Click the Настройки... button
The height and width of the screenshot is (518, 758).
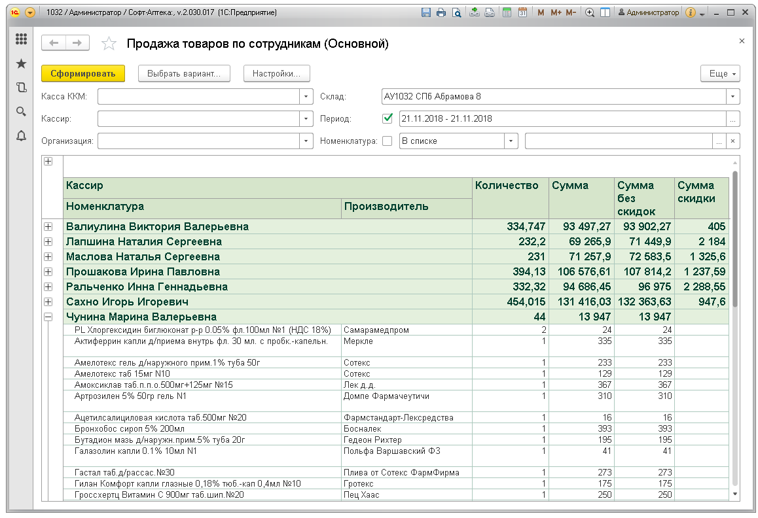[276, 74]
